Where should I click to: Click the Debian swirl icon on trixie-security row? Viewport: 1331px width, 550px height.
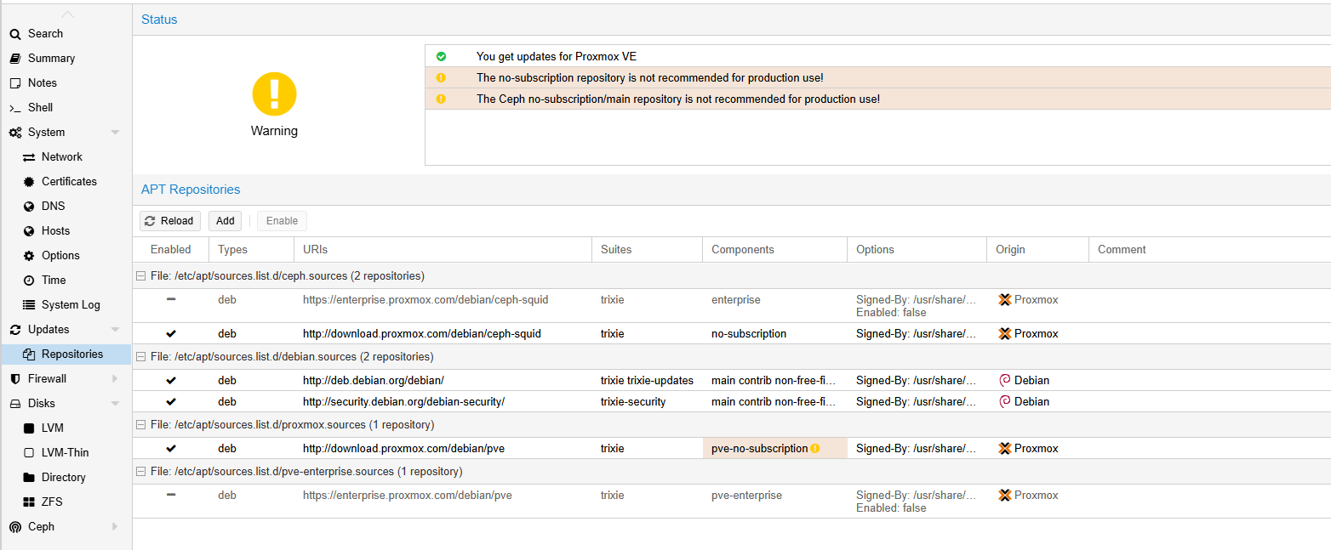click(1004, 401)
